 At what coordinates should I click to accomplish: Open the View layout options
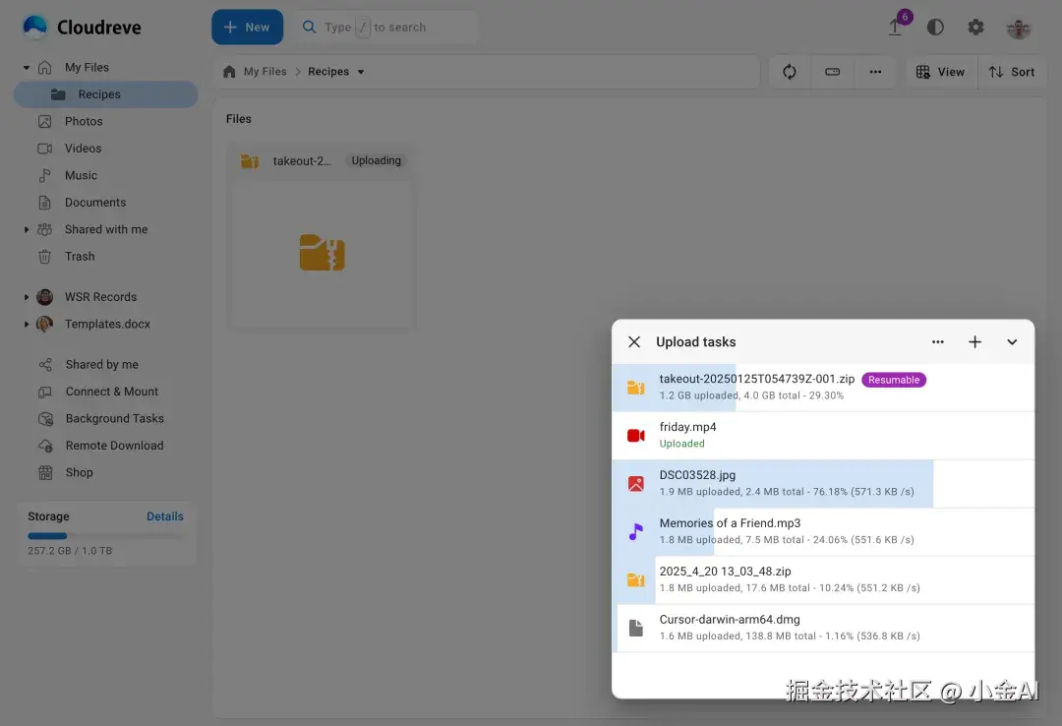pyautogui.click(x=941, y=72)
